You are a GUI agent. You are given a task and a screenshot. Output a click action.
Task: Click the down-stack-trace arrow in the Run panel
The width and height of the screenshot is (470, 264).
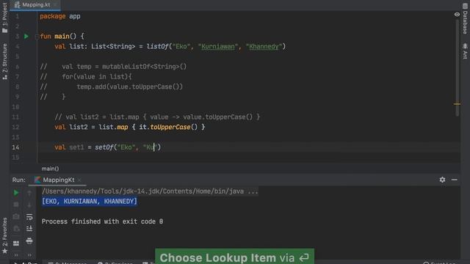coord(29,205)
